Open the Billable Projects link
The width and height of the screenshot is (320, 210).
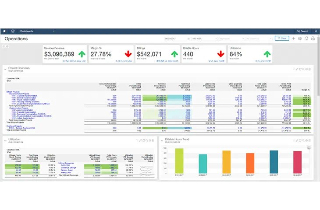click(13, 92)
